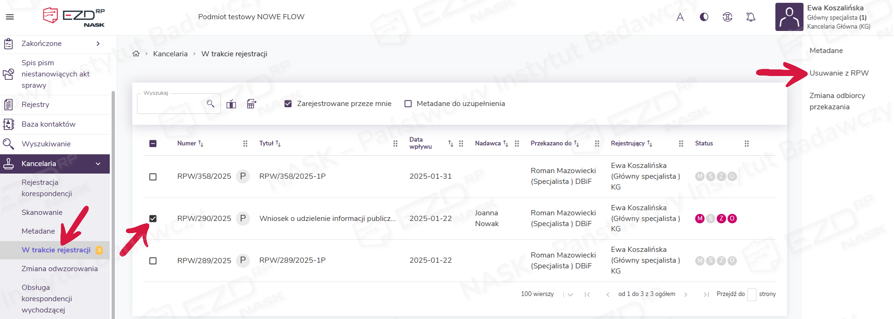Click the home breadcrumb icon

pyautogui.click(x=136, y=54)
